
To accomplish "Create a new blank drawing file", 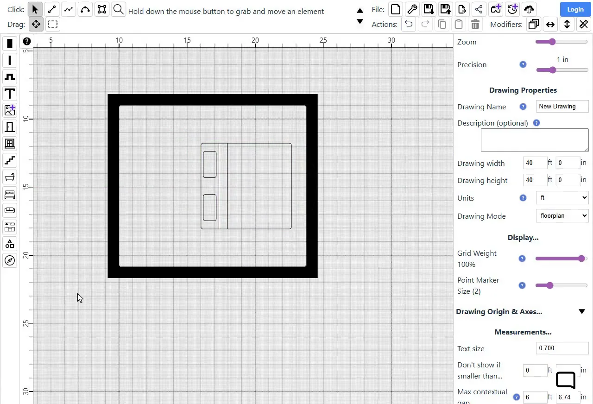I will [395, 9].
